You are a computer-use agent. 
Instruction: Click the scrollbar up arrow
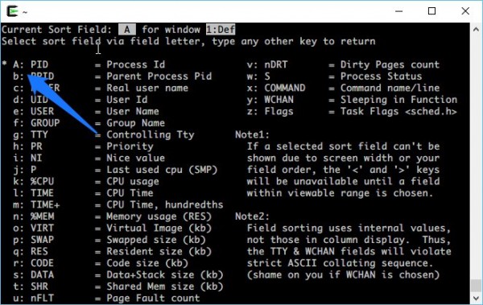click(x=476, y=29)
